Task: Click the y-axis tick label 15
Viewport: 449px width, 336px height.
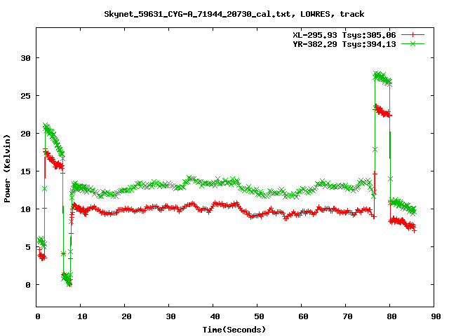Action: click(25, 171)
